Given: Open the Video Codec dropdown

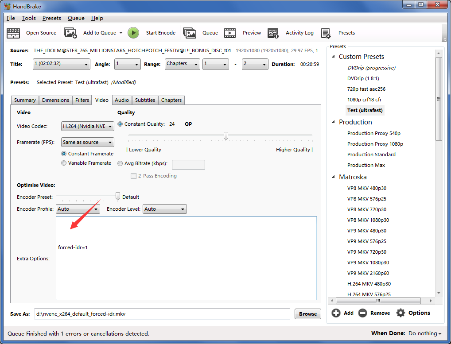Looking at the screenshot, I should pos(87,126).
